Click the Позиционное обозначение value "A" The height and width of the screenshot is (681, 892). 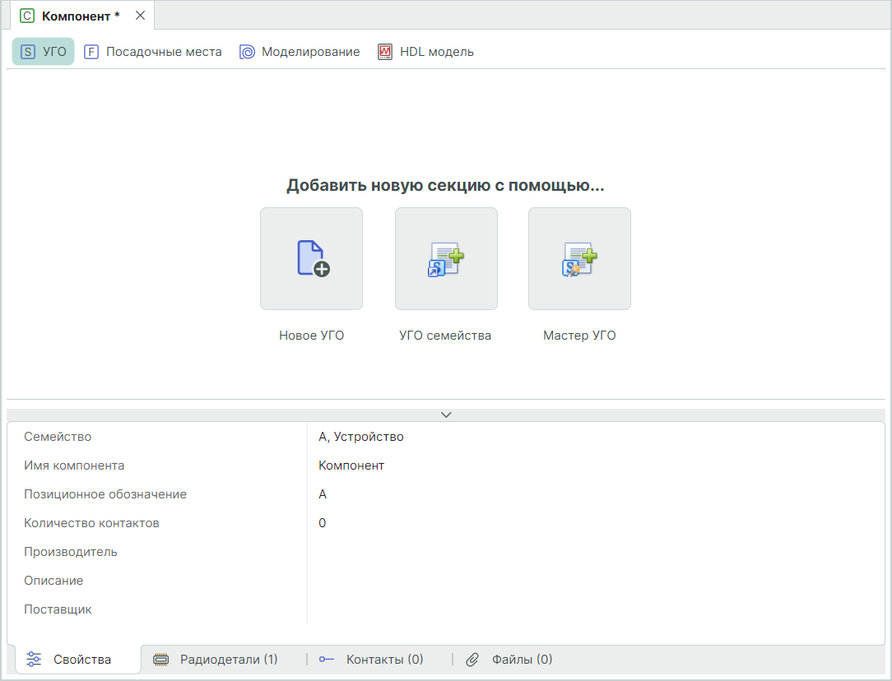(x=322, y=494)
